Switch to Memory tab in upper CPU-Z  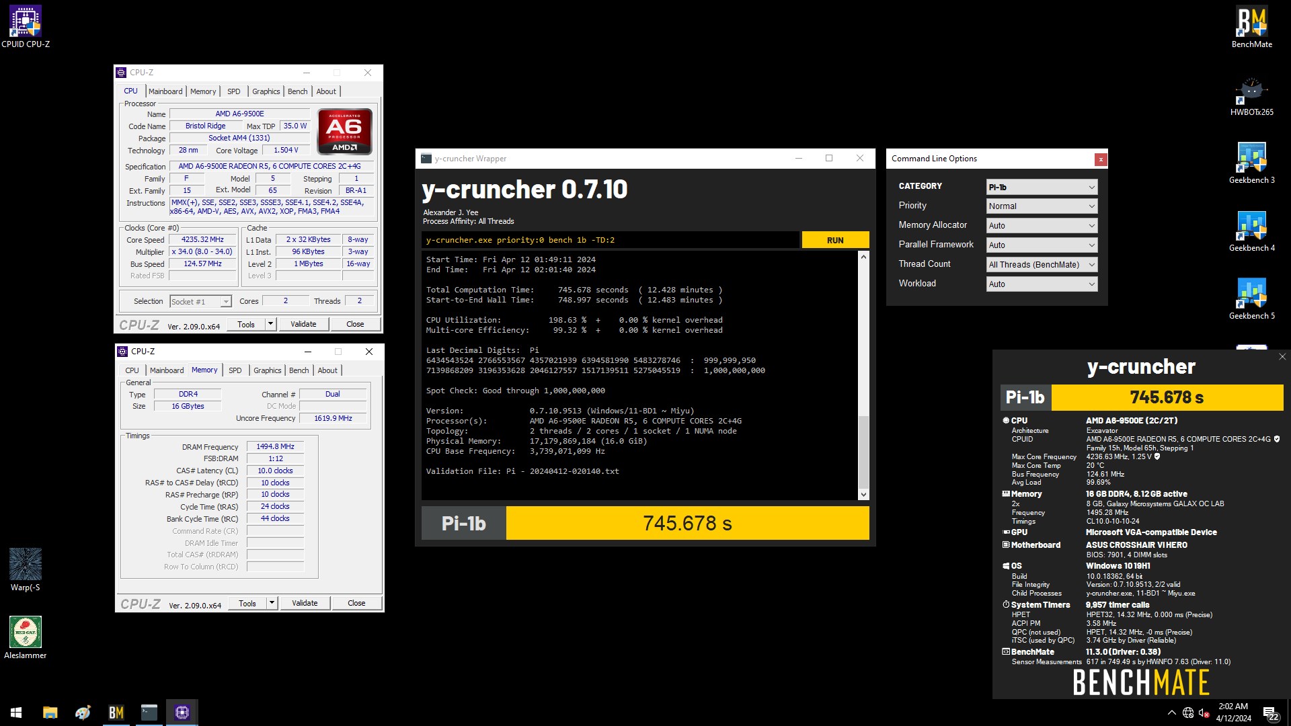(203, 91)
